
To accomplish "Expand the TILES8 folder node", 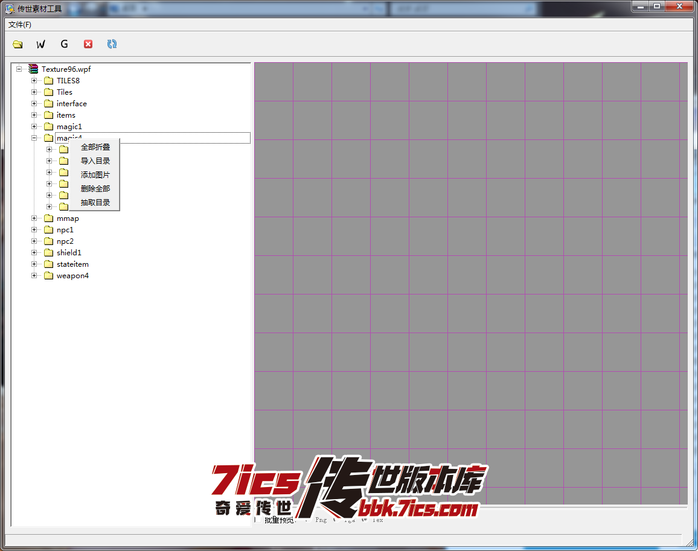I will click(34, 81).
